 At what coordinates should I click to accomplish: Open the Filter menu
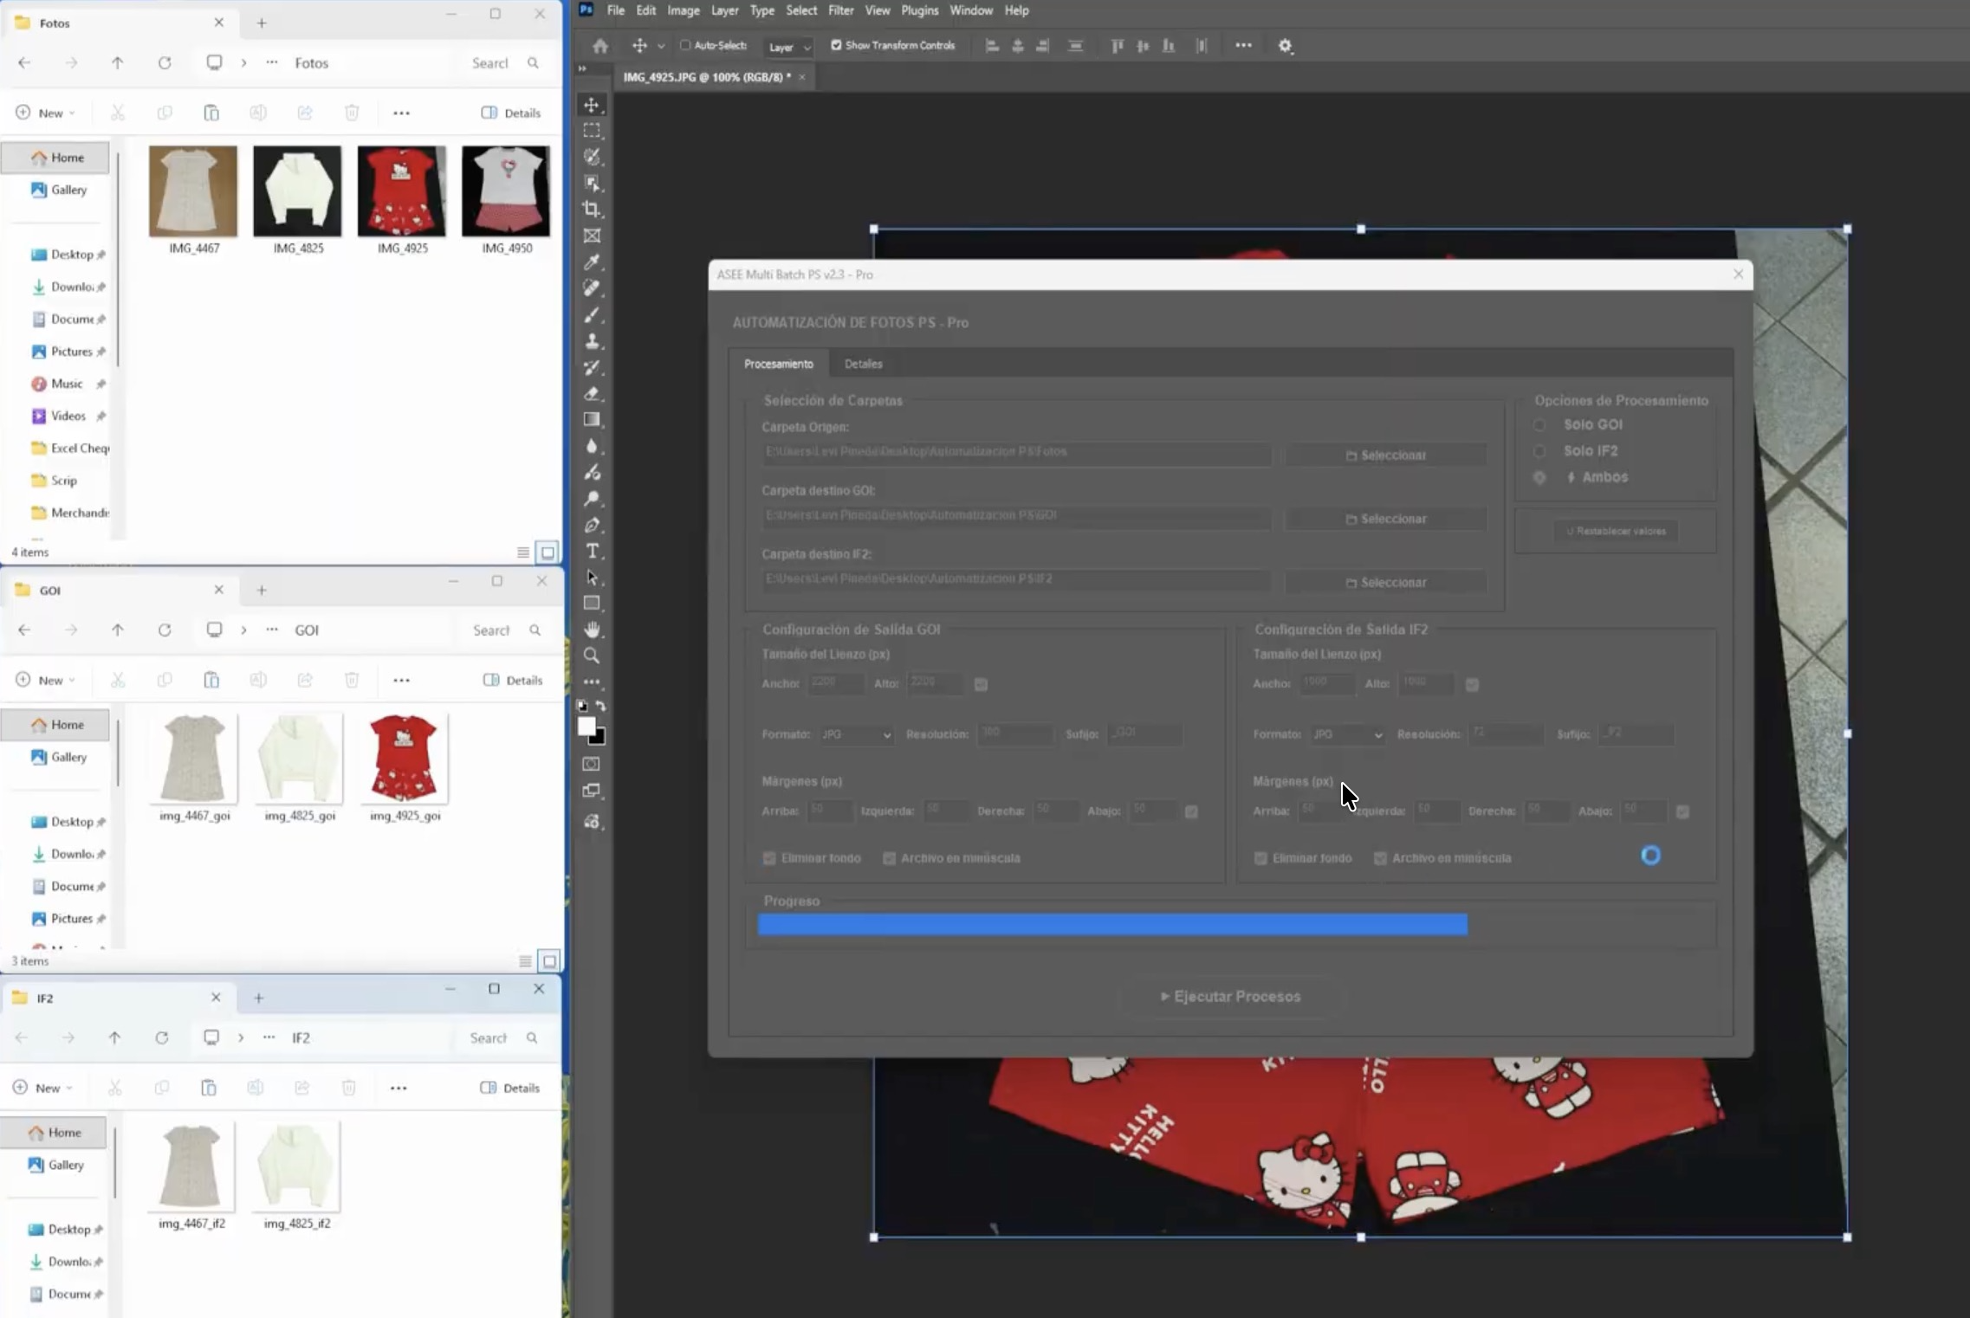tap(840, 10)
